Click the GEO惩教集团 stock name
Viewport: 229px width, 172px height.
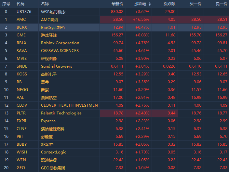click(x=53, y=168)
